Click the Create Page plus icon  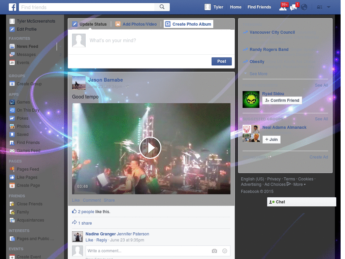tap(12, 185)
